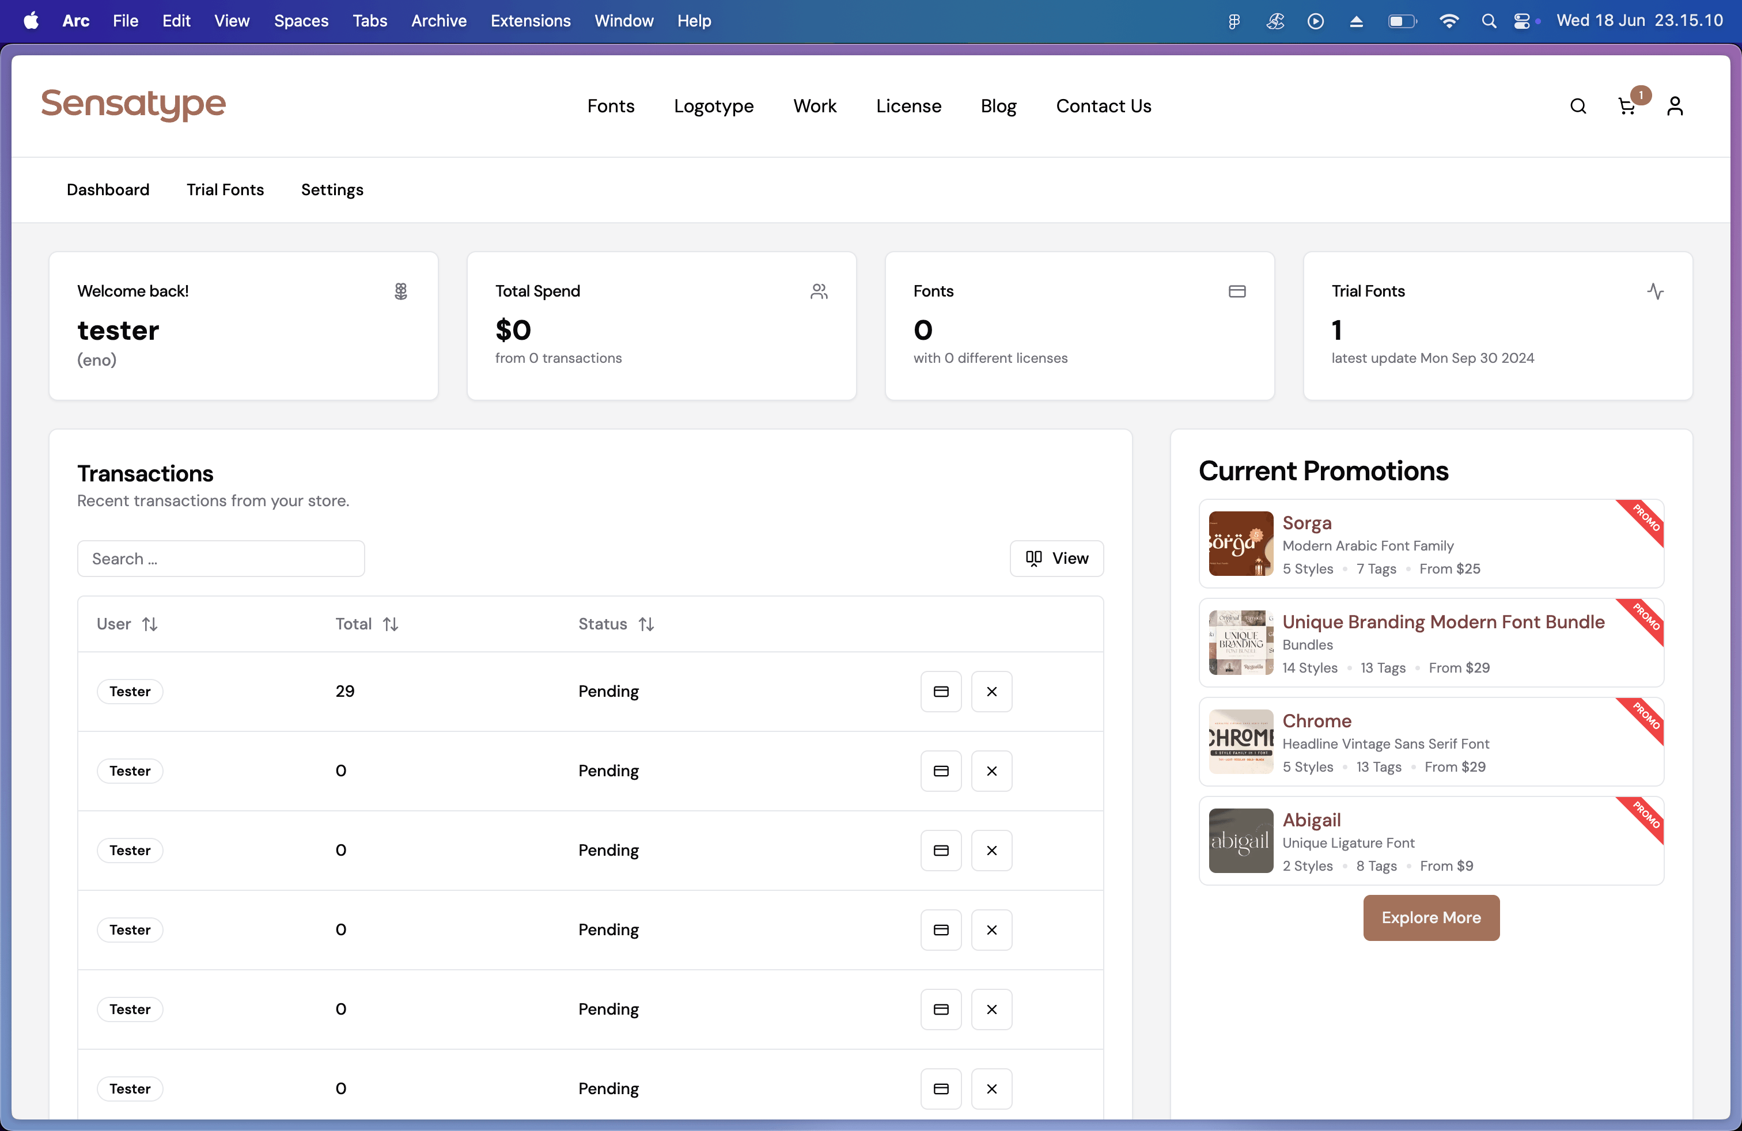The height and width of the screenshot is (1131, 1742).
Task: Open macOS Control Center in menu bar
Action: pos(1521,21)
